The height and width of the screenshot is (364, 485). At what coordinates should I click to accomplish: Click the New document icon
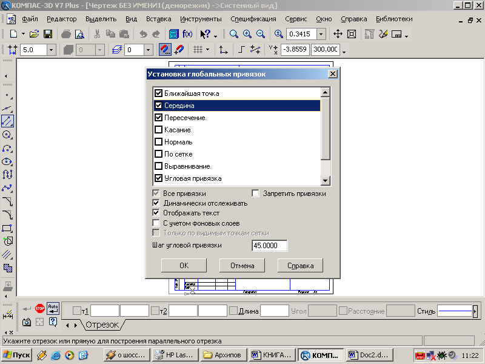click(x=13, y=34)
